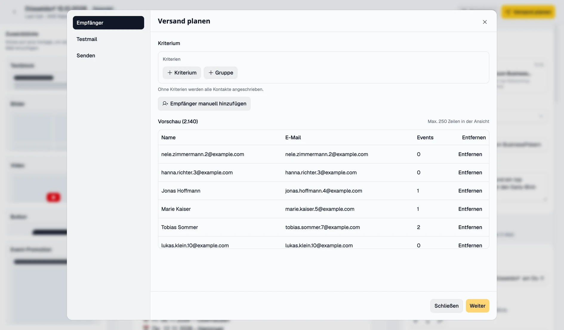Remove Marie Kaiser via Entfernen

(x=470, y=209)
